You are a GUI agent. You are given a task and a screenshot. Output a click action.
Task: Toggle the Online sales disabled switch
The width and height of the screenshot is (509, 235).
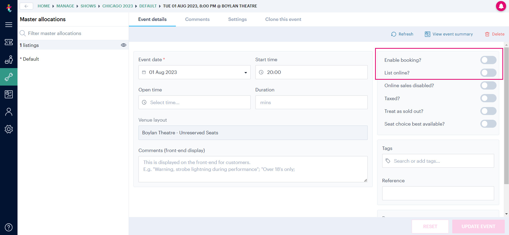tap(488, 85)
